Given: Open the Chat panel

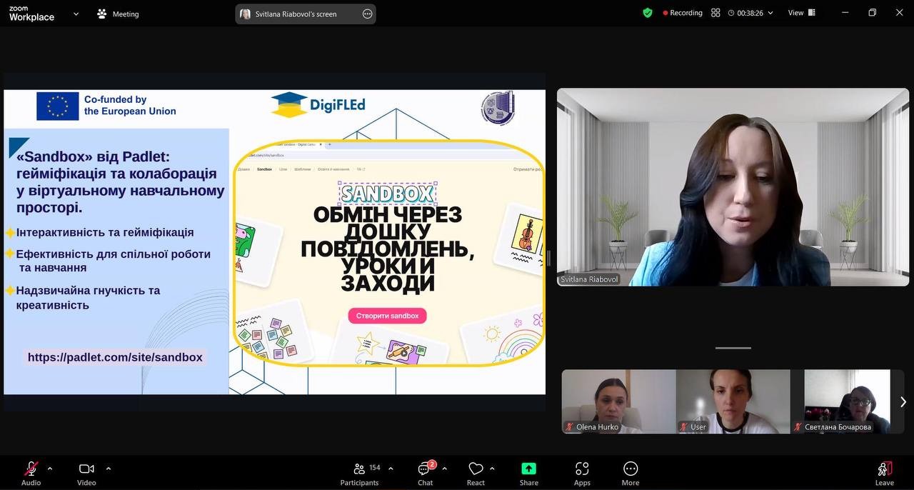Looking at the screenshot, I should click(426, 473).
